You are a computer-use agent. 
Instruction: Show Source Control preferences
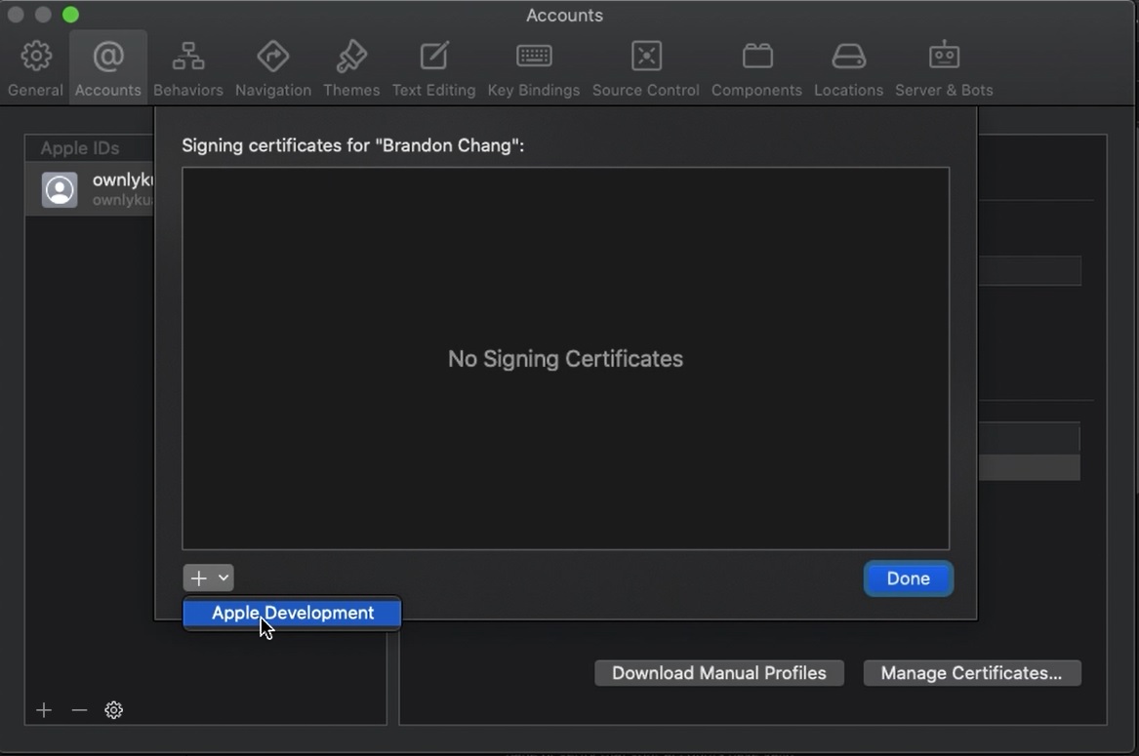point(646,68)
